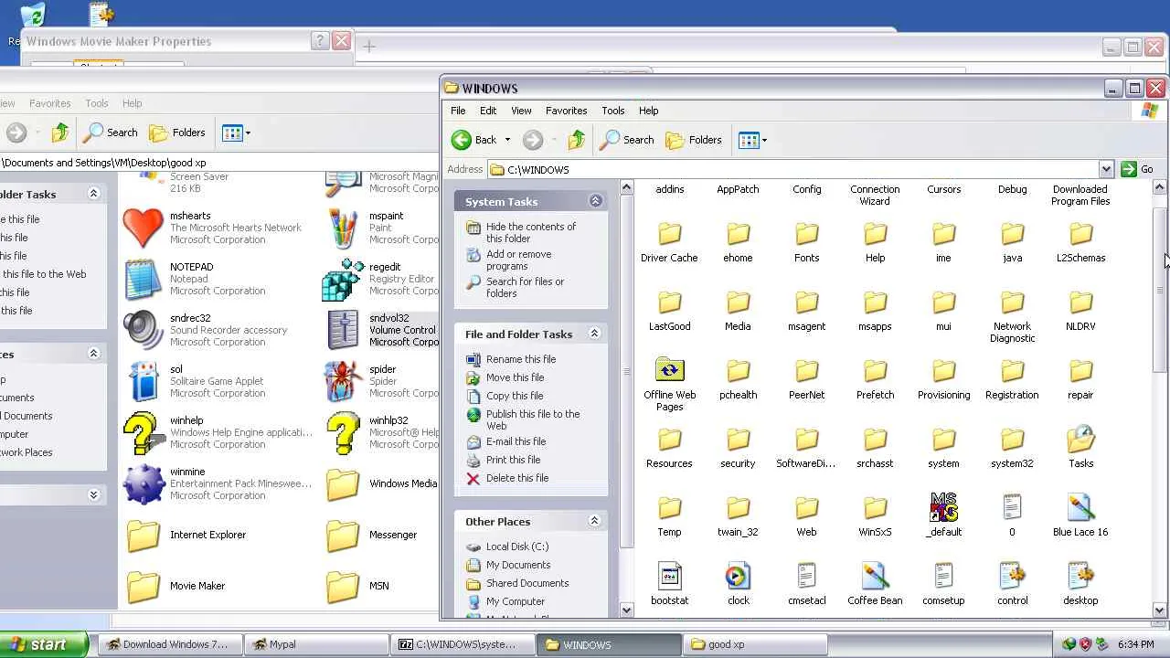Viewport: 1170px width, 658px height.
Task: Go up one folder level in WINDOWS window
Action: click(576, 140)
